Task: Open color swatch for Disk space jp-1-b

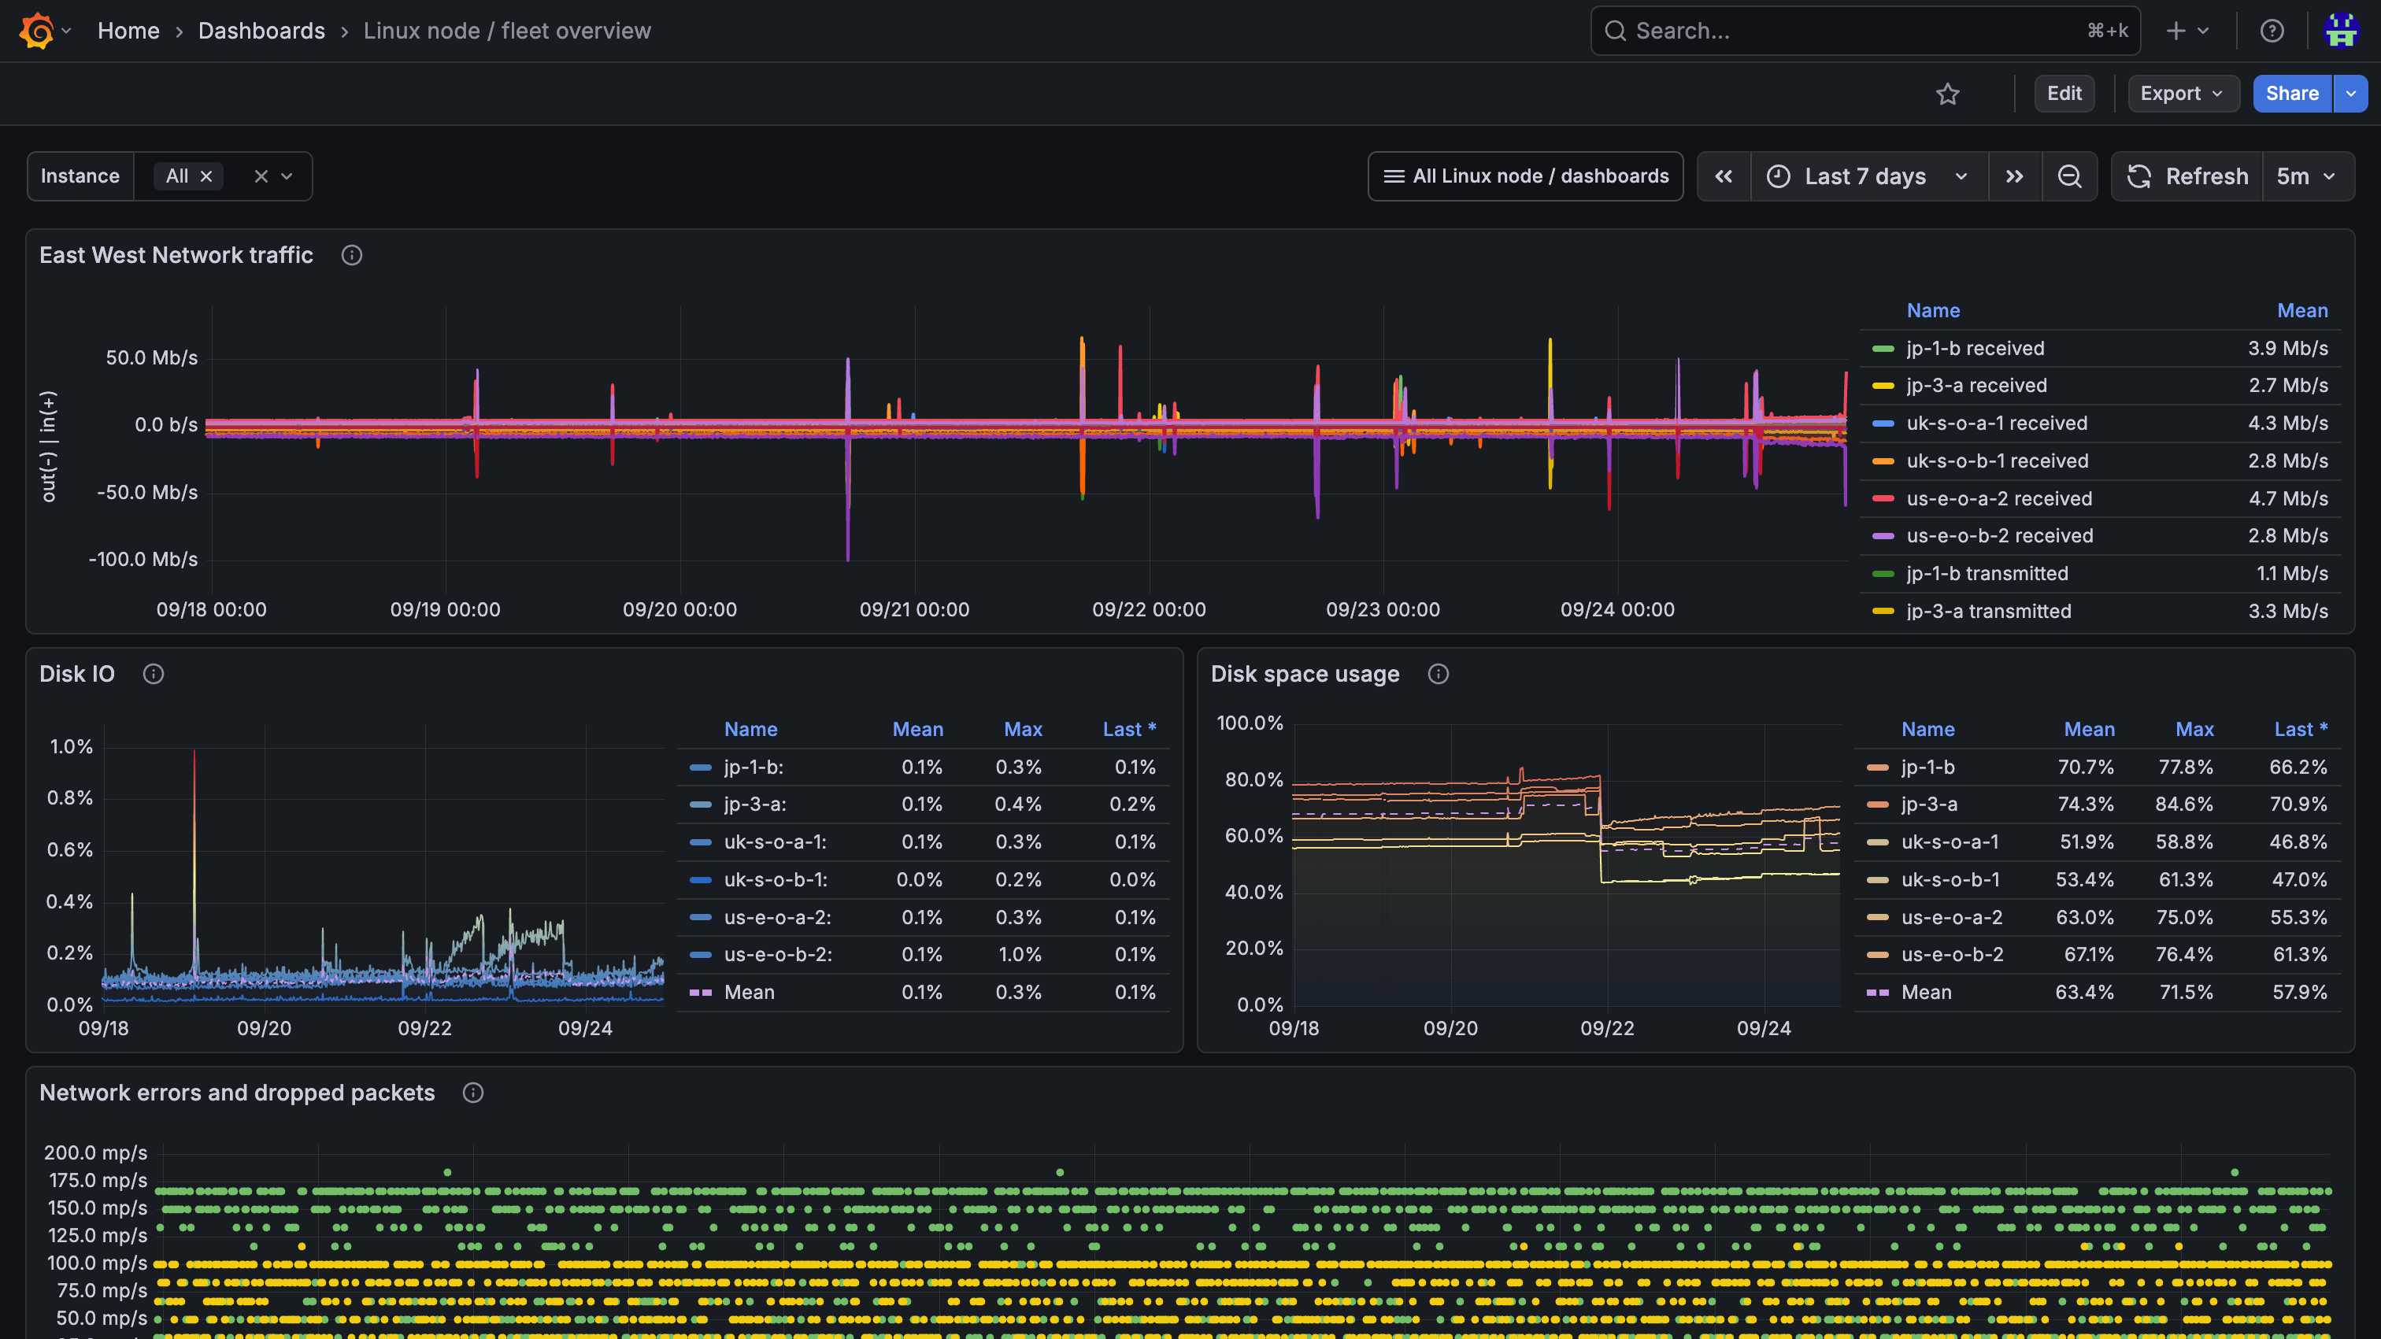Action: click(x=1877, y=767)
